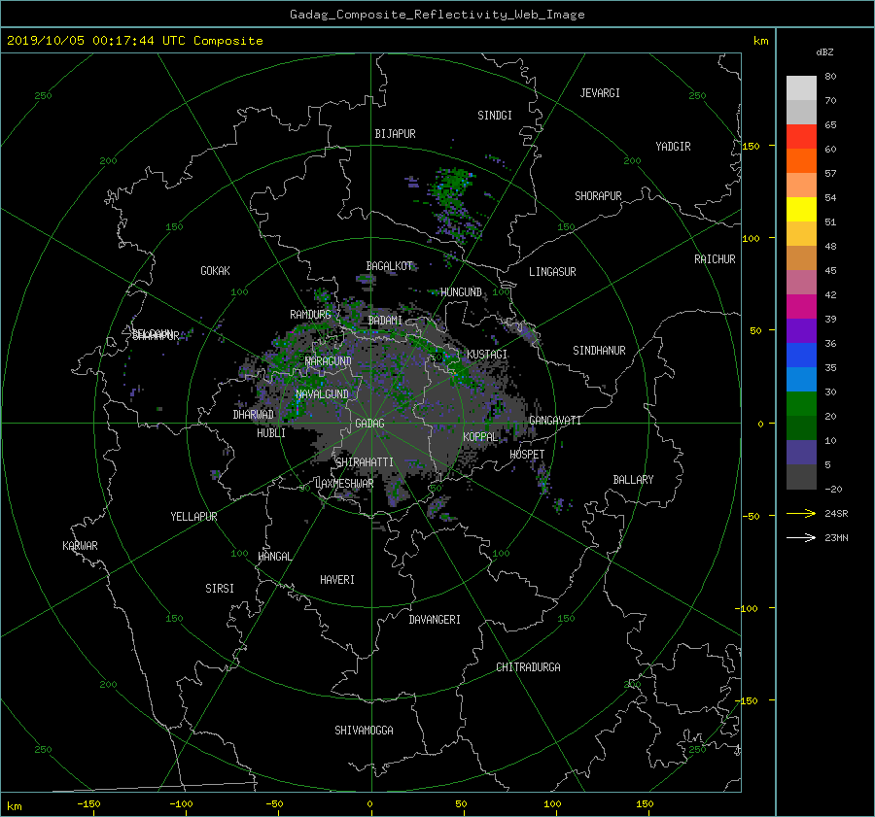Select the JEVARGI city label
This screenshot has width=875, height=817.
600,93
